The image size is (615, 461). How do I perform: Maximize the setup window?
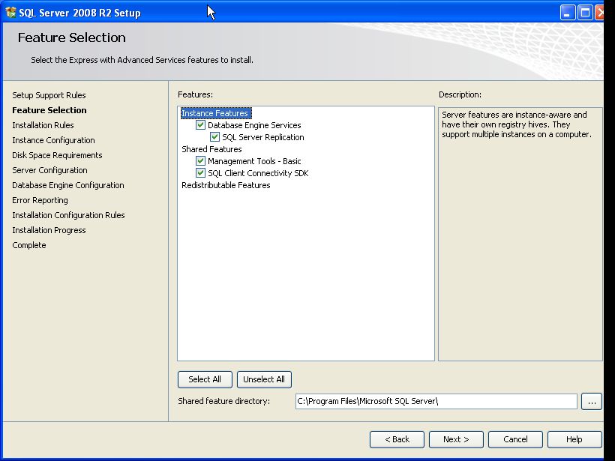[x=585, y=13]
